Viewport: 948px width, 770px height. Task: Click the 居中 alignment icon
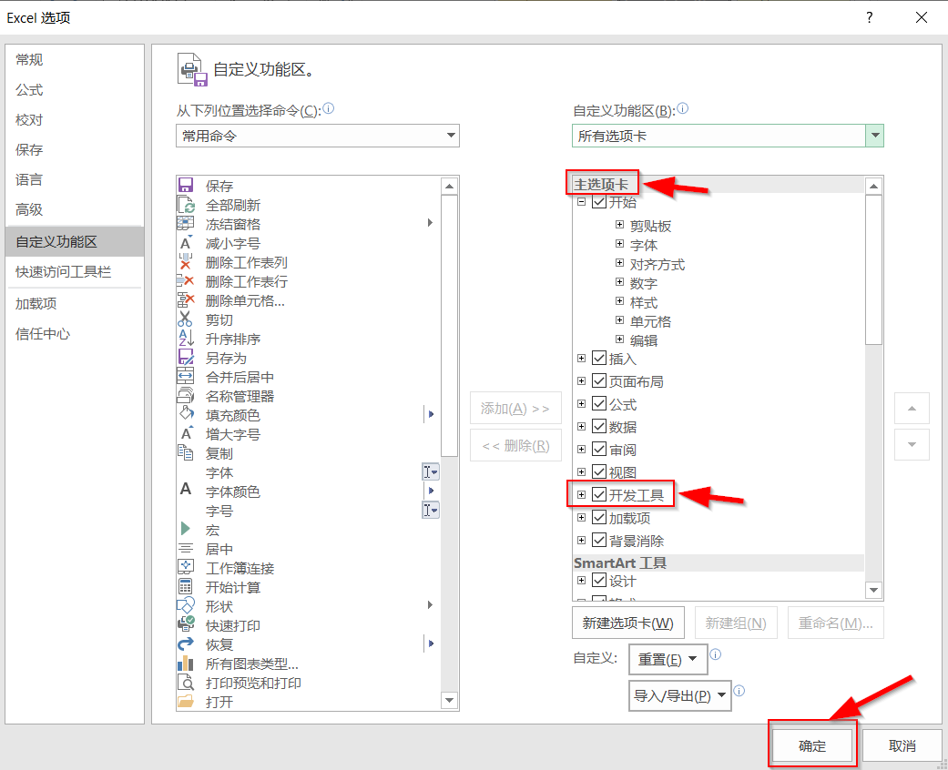(x=186, y=548)
